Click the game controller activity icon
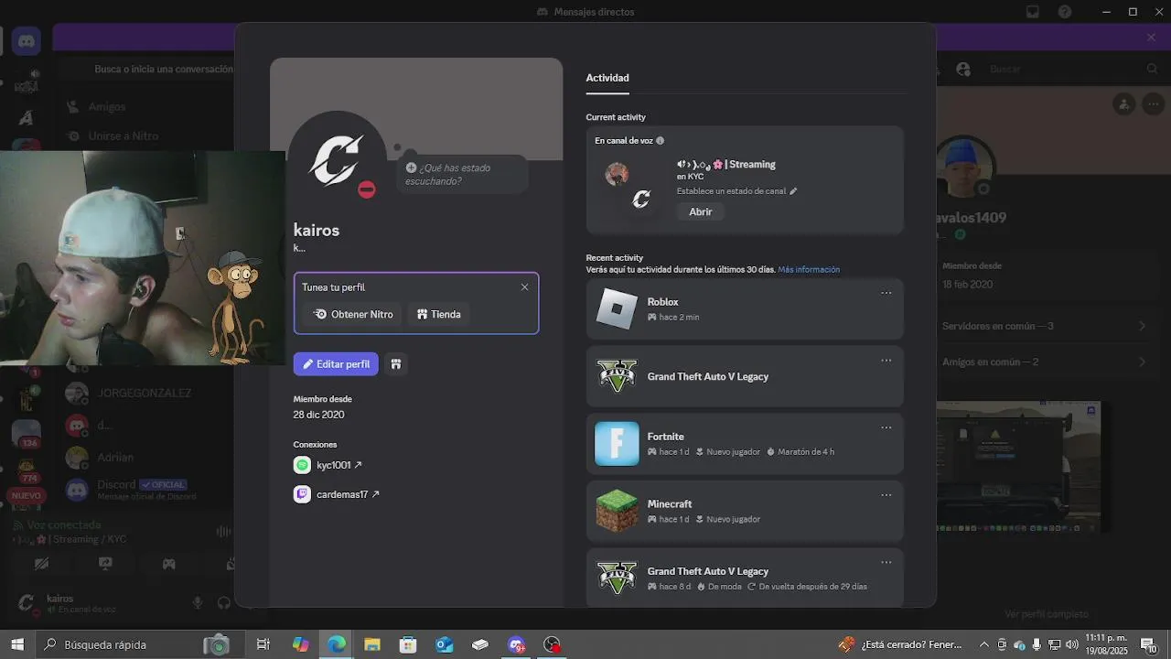 [168, 564]
